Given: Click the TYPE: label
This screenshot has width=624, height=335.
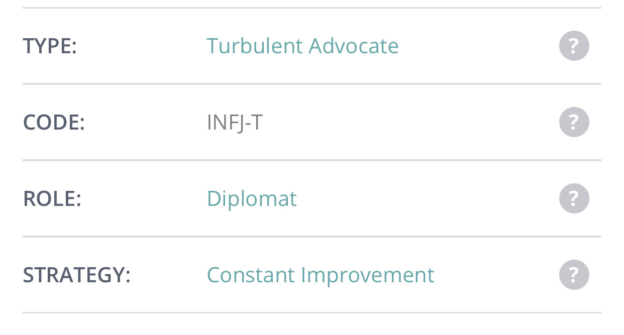Looking at the screenshot, I should [50, 46].
